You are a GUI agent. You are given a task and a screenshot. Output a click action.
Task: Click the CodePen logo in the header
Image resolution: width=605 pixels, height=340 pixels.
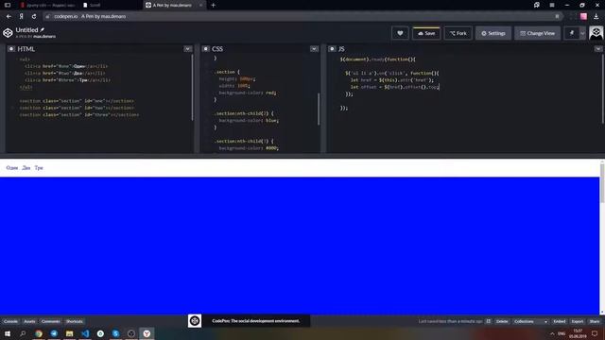[8, 33]
